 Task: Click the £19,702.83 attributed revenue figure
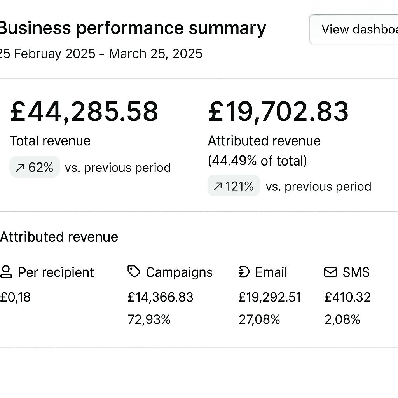pyautogui.click(x=278, y=112)
